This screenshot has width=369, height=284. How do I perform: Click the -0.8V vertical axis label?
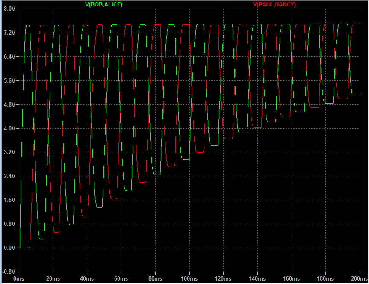pyautogui.click(x=9, y=272)
